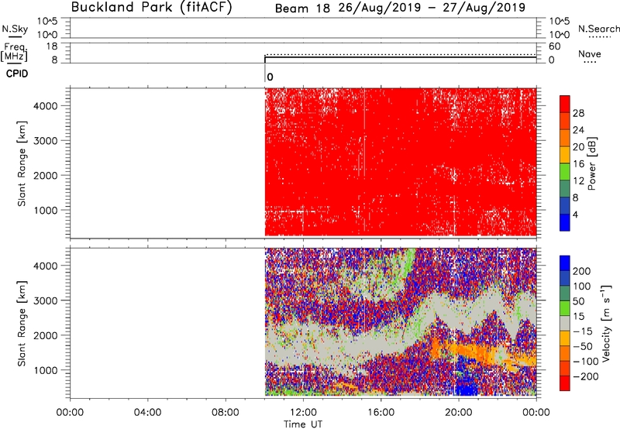Click the blue 200 m/s velocity colorbar segment

coord(565,263)
